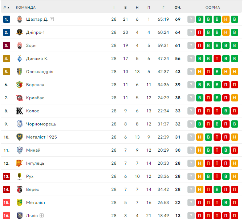This screenshot has height=224, width=243.
Task: Open the Металіст 1925 team link
Action: click(x=41, y=137)
